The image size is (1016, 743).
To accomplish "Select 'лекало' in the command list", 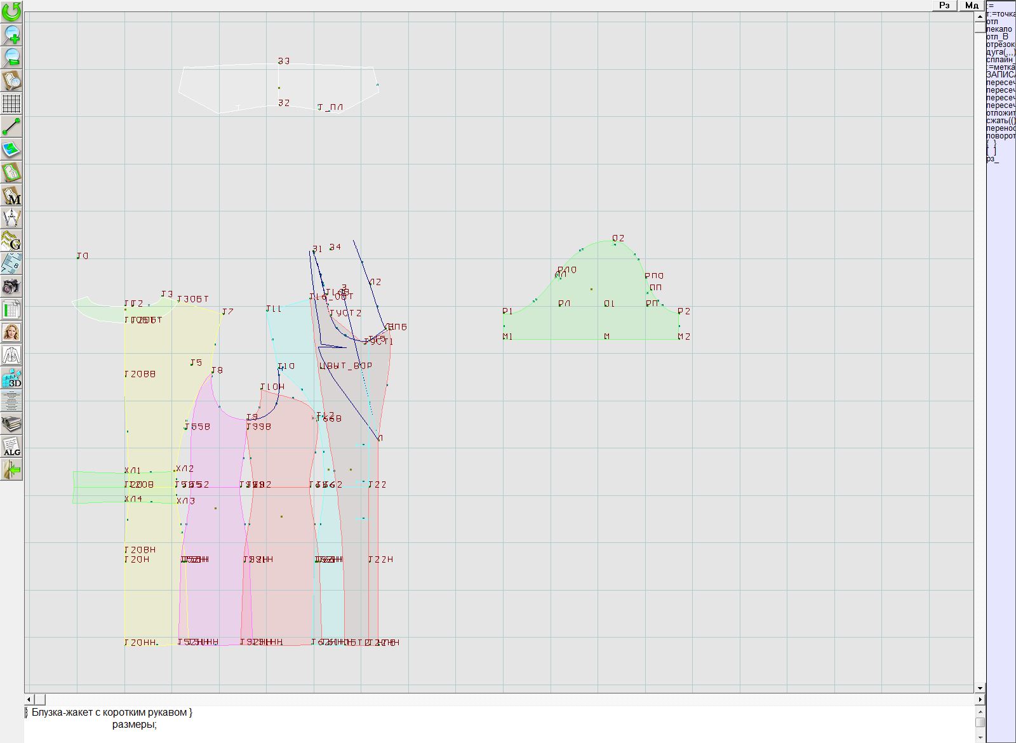I will pos(999,29).
